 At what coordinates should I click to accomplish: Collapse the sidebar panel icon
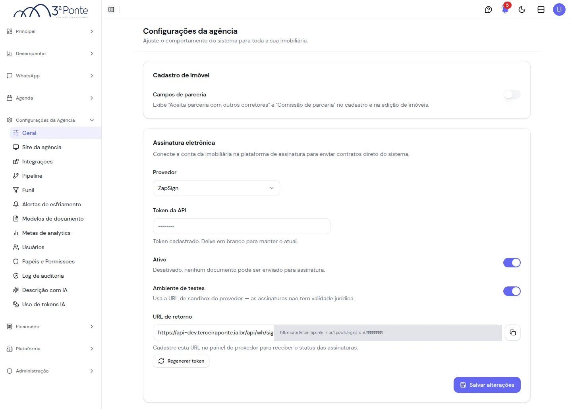pos(111,10)
